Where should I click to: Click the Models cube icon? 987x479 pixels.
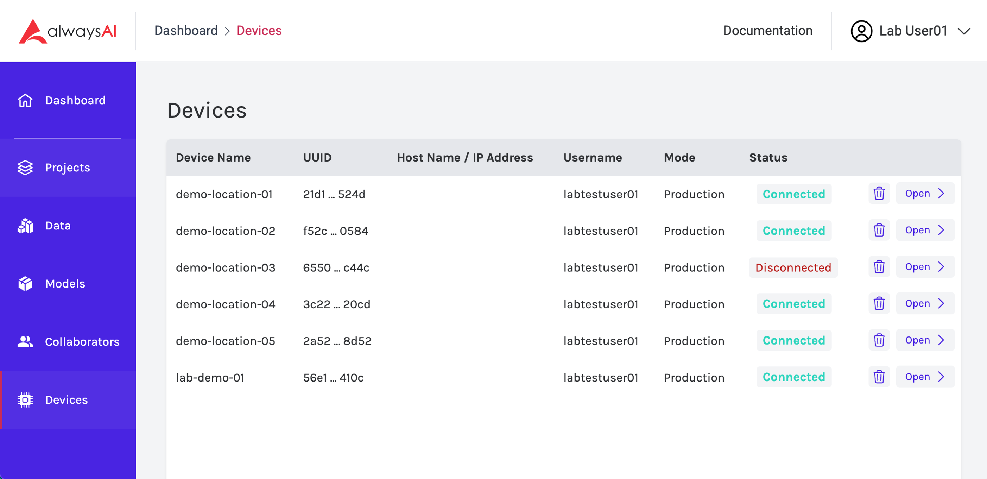(x=25, y=284)
